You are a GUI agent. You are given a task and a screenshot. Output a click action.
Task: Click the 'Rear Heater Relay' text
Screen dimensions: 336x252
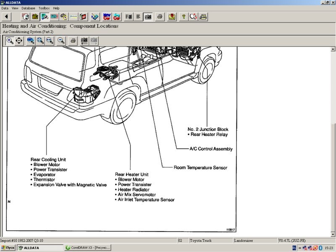(x=209, y=134)
